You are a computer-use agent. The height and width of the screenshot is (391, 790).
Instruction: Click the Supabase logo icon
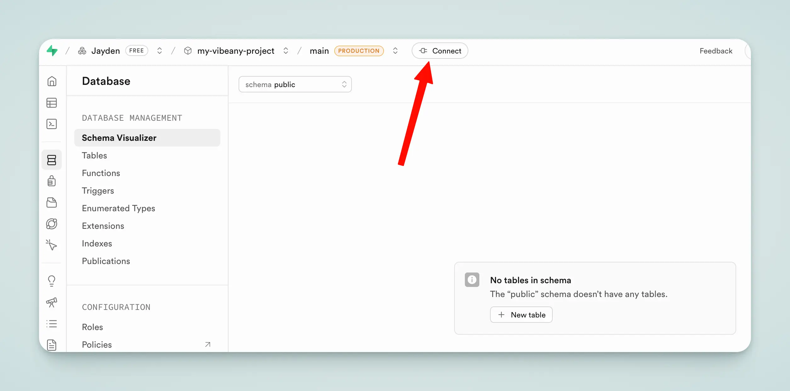[52, 51]
